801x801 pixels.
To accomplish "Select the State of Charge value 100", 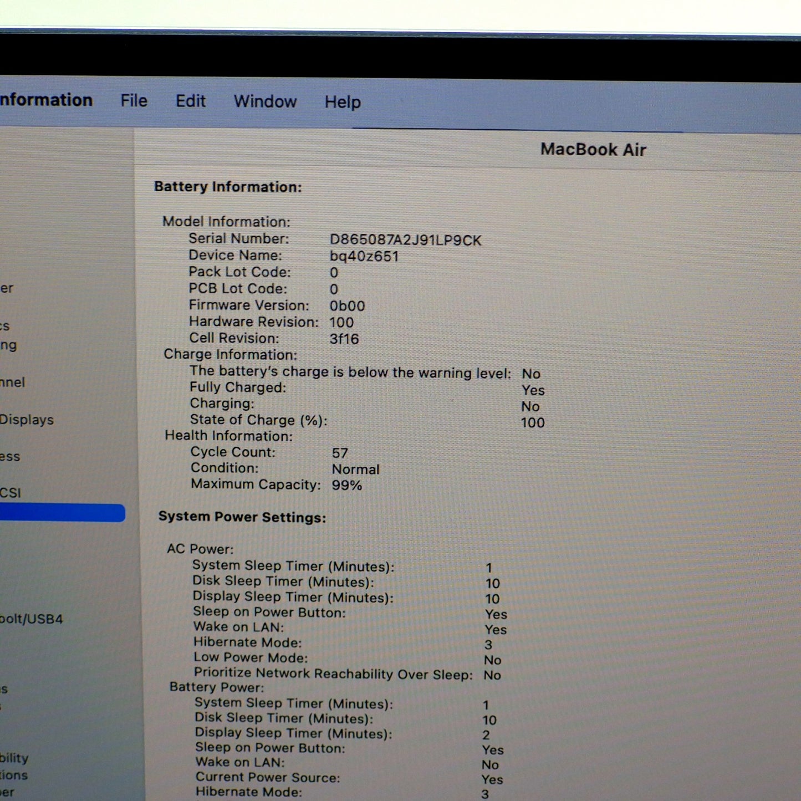I will pos(533,423).
